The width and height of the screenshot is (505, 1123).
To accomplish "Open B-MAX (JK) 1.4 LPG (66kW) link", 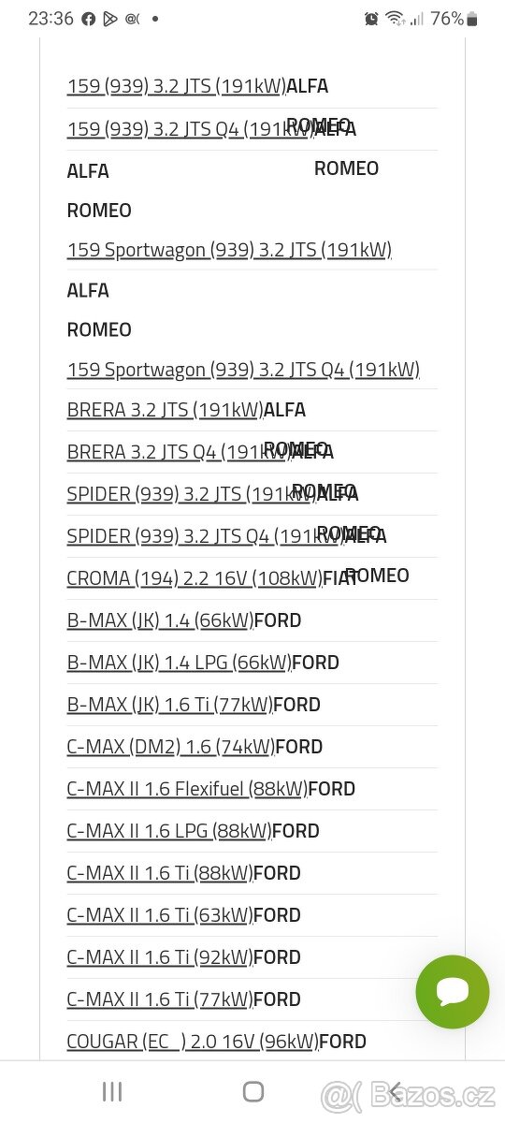I will pos(180,663).
